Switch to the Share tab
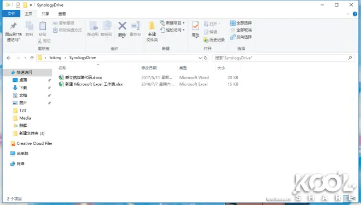The width and height of the screenshot is (361, 205). (45, 14)
